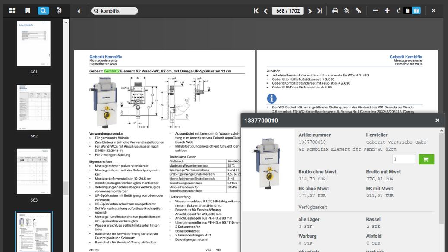The image size is (448, 252).
Task: Zoom out with minus icon
Action: coord(375,11)
